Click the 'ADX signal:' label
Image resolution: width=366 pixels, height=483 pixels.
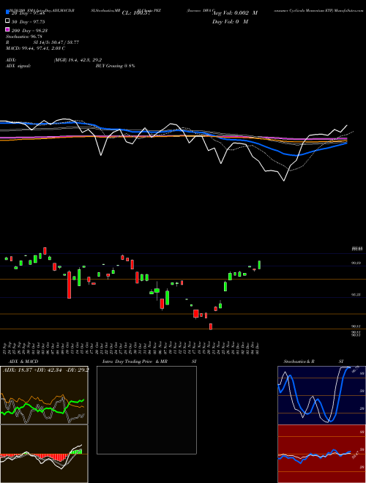18,66
